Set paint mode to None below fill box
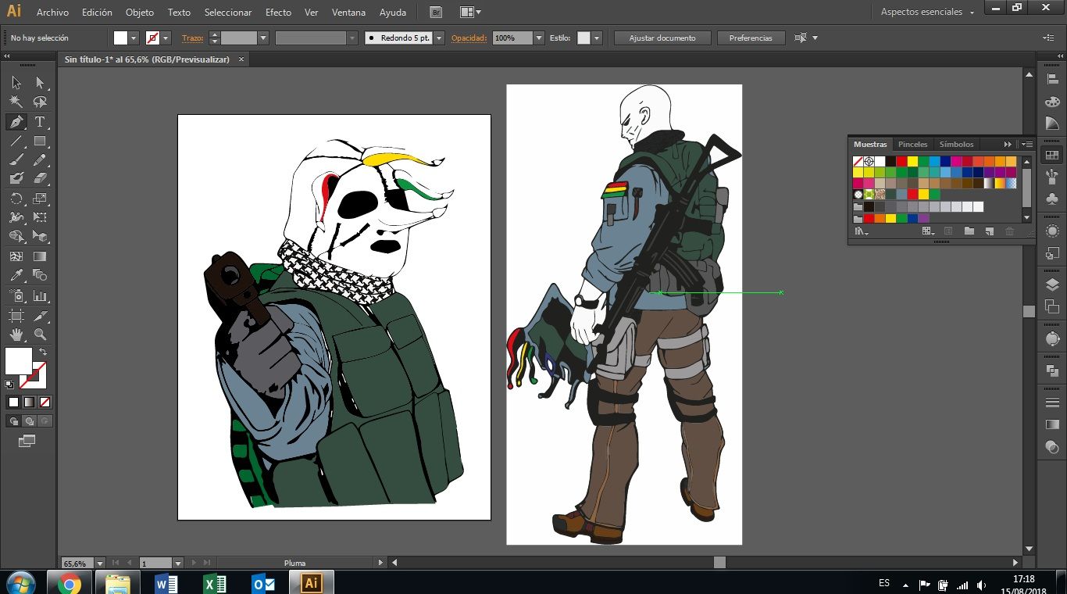1067x594 pixels. 45,402
